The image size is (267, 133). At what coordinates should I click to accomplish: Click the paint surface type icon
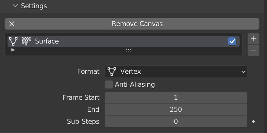pos(26,41)
